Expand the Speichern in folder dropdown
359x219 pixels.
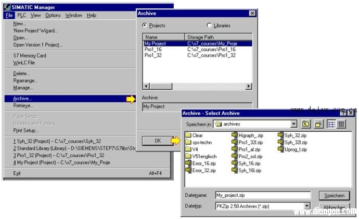294,124
